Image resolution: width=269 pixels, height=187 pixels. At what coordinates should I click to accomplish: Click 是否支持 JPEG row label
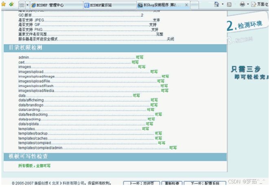(31, 20)
